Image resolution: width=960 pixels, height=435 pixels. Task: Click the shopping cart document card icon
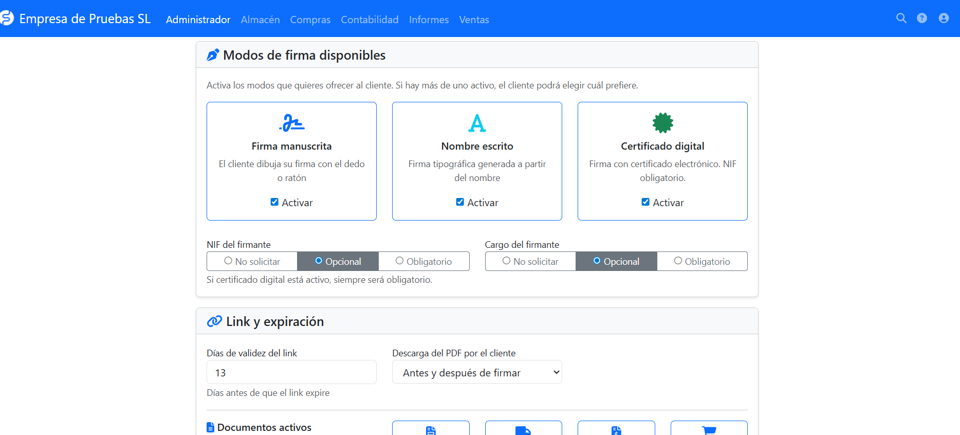(709, 430)
